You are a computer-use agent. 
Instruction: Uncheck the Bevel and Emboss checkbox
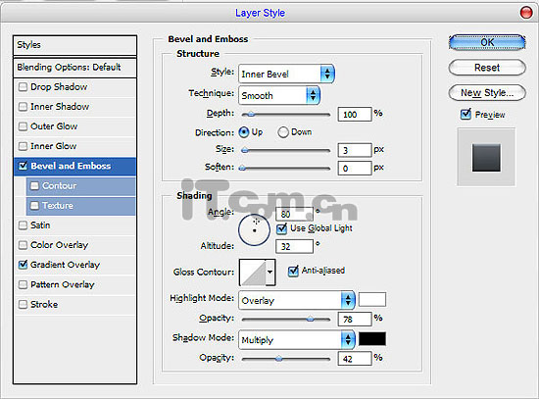23,166
